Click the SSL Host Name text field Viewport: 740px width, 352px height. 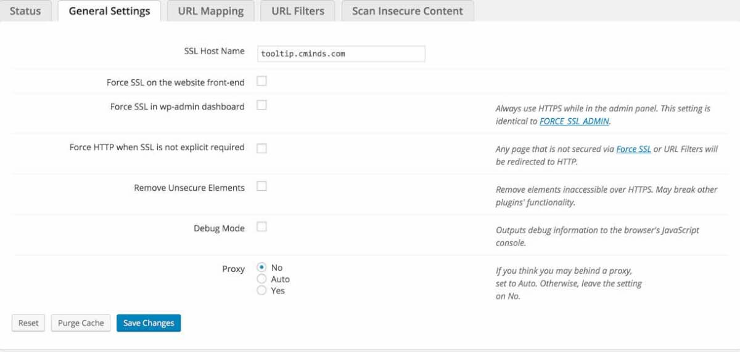342,54
